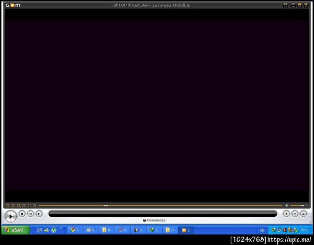This screenshot has width=314, height=245.
Task: Click the video title in the title bar
Action: (152, 5)
